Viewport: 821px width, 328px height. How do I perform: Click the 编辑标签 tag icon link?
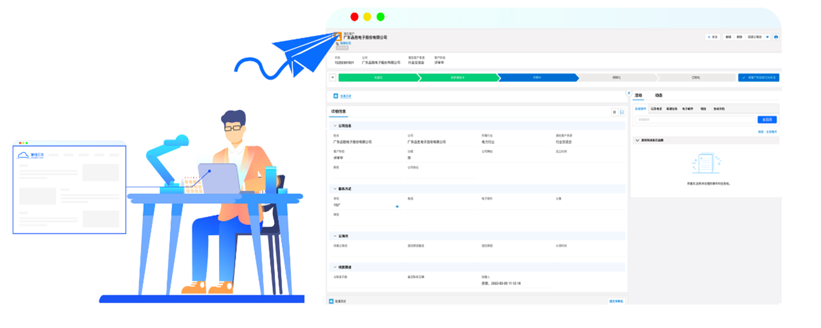click(338, 44)
